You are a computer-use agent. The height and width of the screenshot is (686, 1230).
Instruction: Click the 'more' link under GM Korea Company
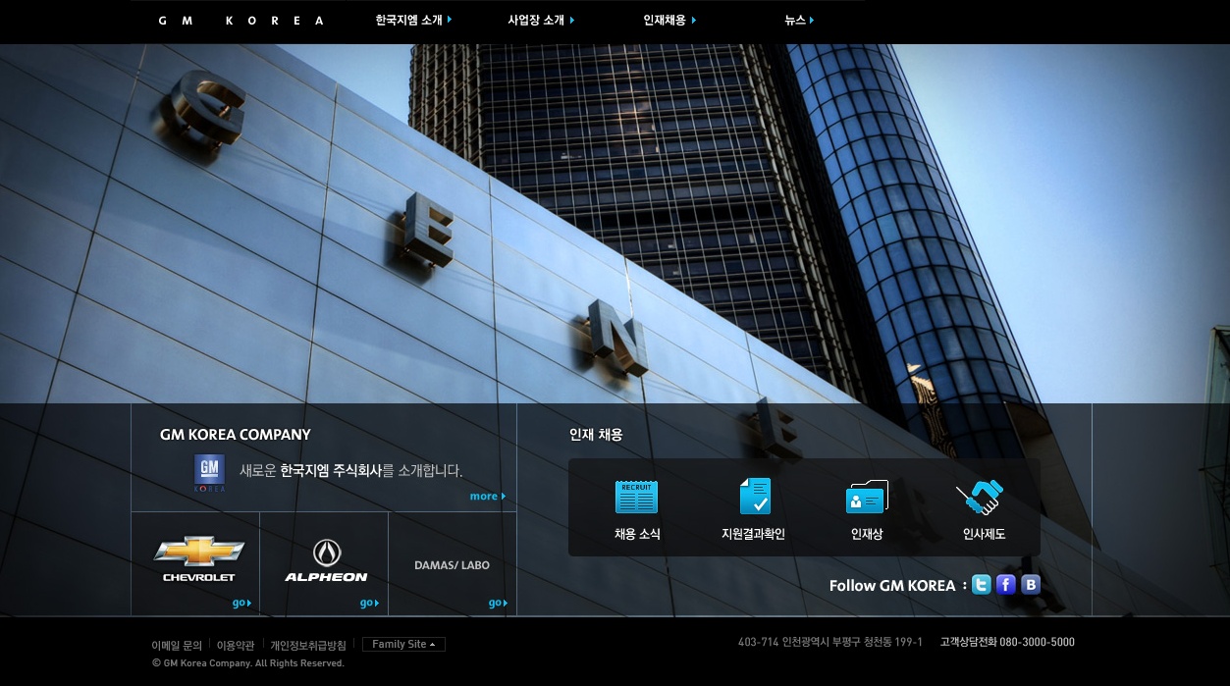487,497
